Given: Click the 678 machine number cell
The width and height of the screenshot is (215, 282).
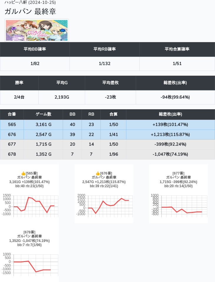Looking at the screenshot, I should point(12,154).
